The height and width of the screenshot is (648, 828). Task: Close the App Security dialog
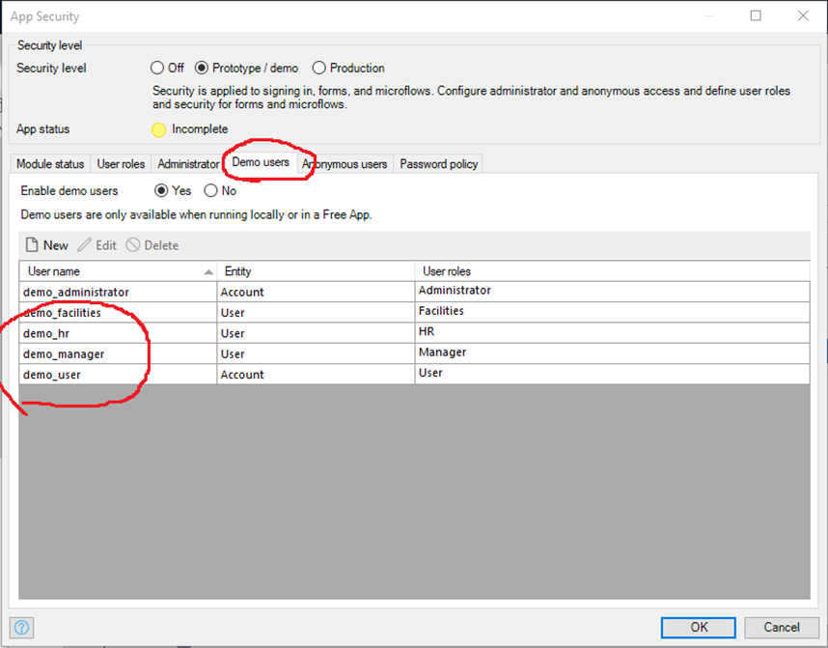pyautogui.click(x=803, y=15)
